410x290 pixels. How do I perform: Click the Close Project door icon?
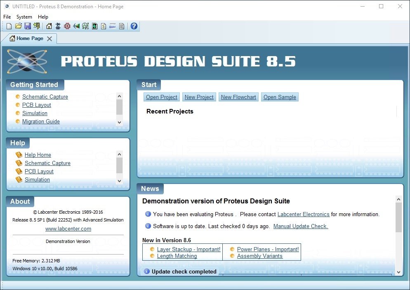tap(37, 26)
